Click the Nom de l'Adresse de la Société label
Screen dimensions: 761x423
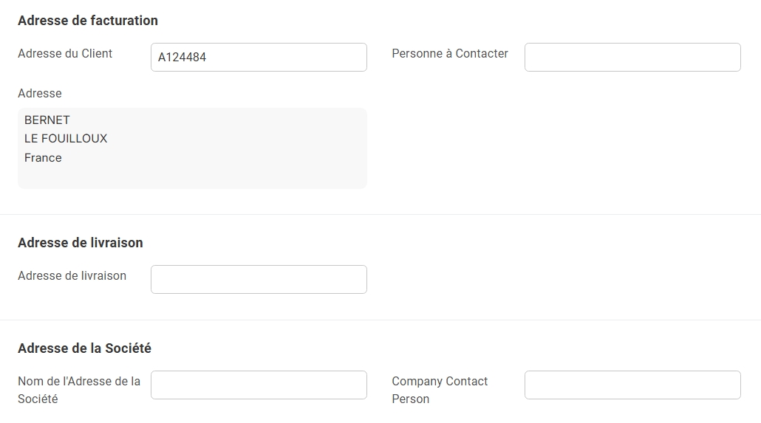[x=79, y=390]
